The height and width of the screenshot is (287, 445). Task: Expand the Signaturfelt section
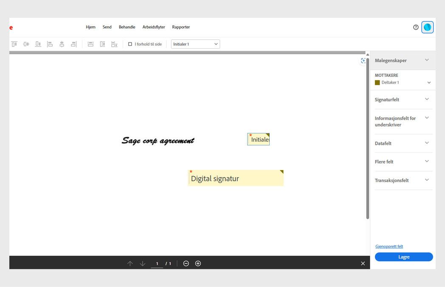427,99
